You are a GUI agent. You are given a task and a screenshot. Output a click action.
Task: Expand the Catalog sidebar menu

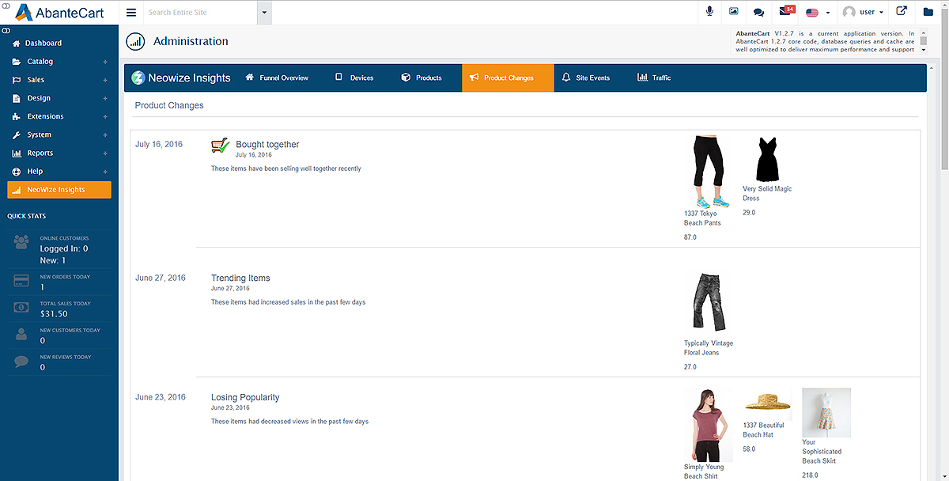click(x=59, y=61)
